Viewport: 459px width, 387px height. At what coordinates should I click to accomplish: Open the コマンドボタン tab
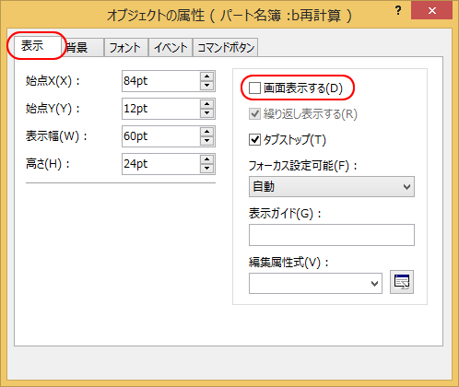(226, 48)
